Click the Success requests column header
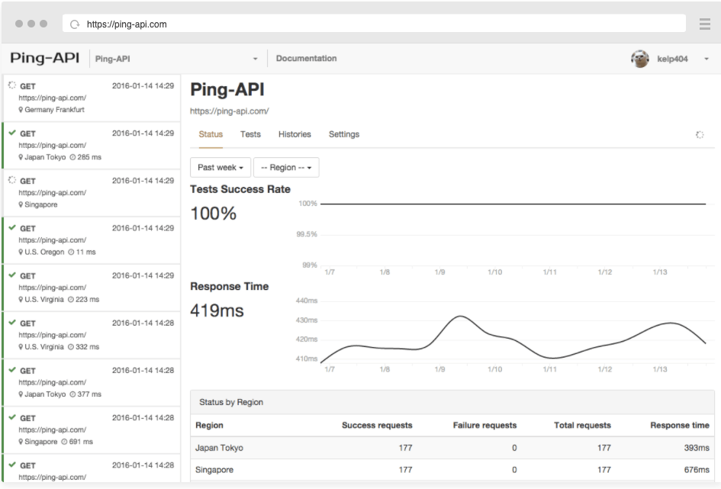This screenshot has width=721, height=489. coord(377,425)
